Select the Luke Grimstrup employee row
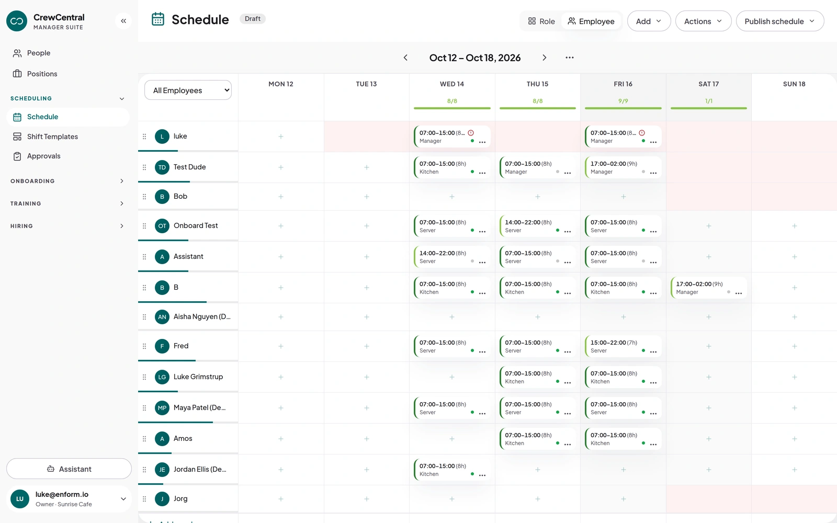The height and width of the screenshot is (523, 837). [x=188, y=377]
